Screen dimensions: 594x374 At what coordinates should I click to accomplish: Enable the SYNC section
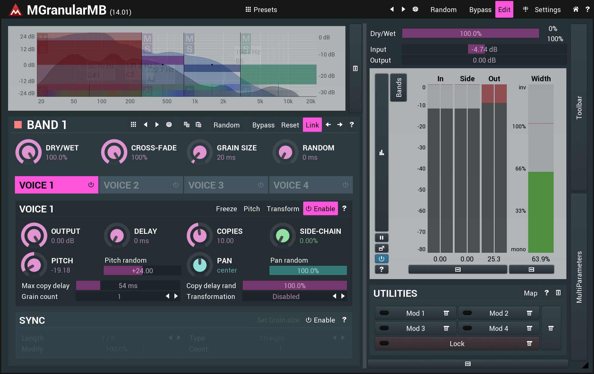(320, 320)
